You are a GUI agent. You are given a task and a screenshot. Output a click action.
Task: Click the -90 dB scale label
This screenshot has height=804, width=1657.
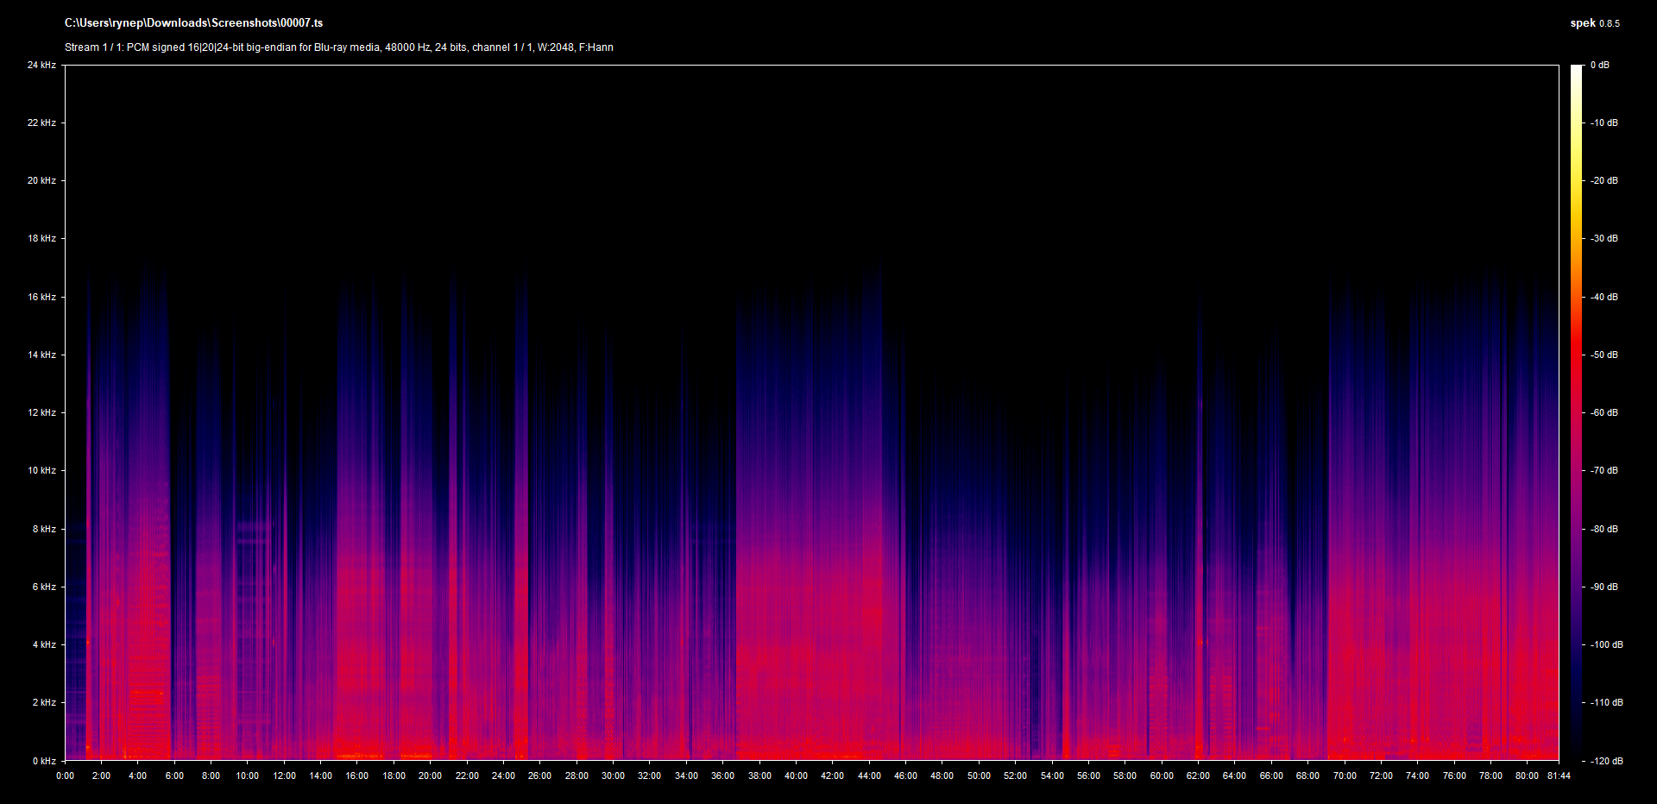(x=1604, y=587)
